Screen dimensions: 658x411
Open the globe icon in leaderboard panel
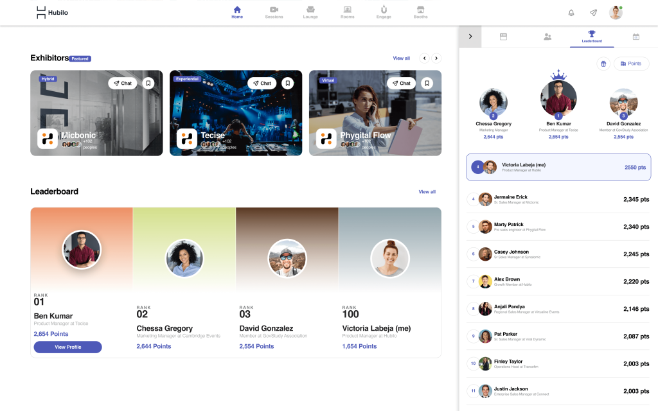coord(603,64)
